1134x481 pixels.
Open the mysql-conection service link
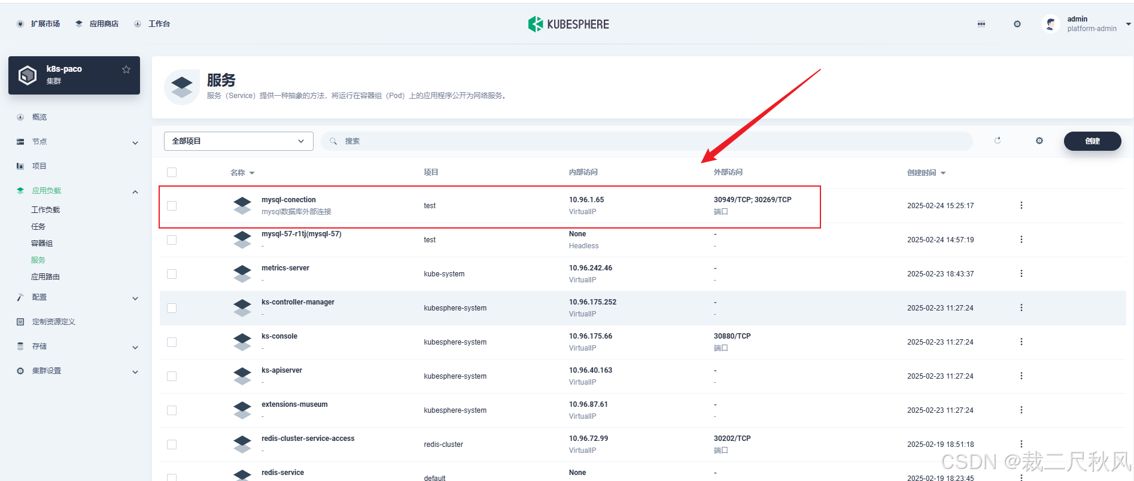288,200
